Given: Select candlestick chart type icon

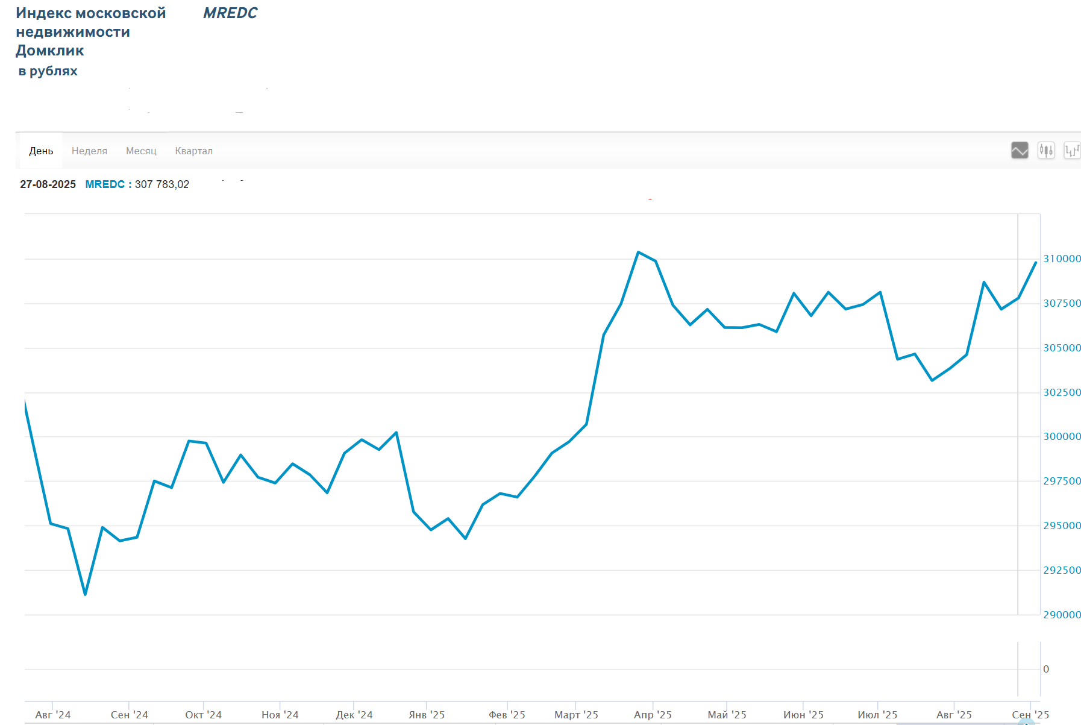Looking at the screenshot, I should [x=1046, y=150].
